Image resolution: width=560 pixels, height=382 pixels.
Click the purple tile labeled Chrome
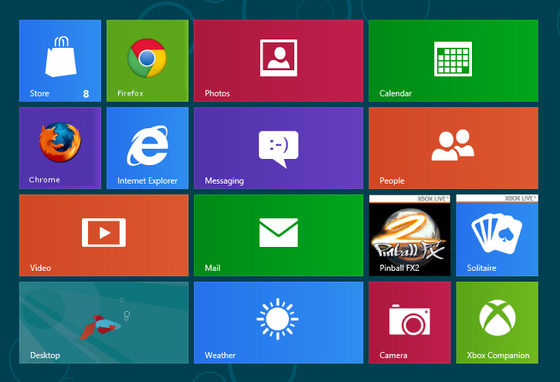60,148
